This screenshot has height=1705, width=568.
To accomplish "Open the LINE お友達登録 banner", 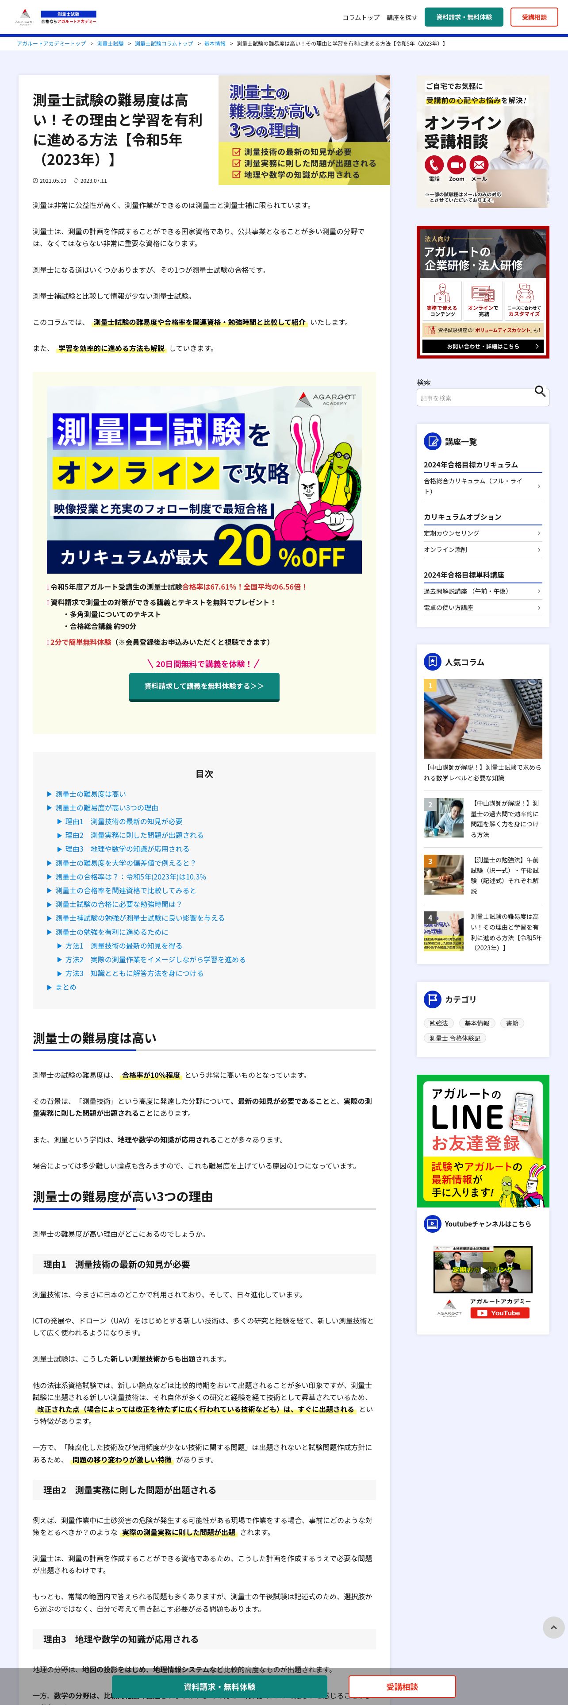I will coord(483,1141).
